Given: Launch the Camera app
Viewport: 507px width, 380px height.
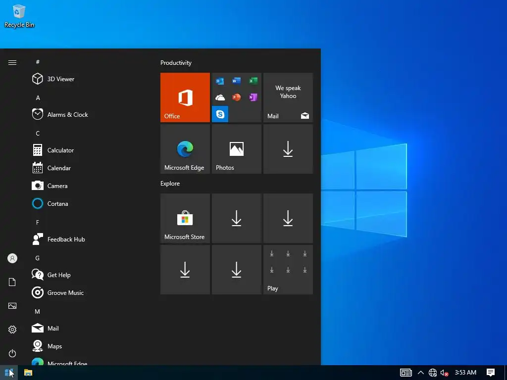Looking at the screenshot, I should (x=87, y=186).
